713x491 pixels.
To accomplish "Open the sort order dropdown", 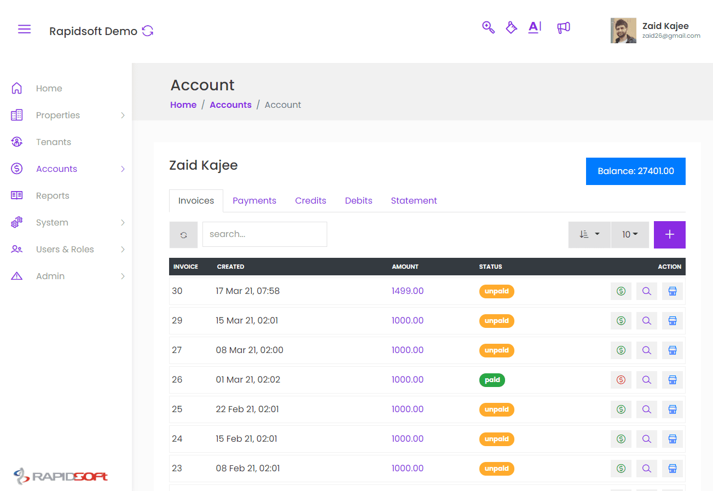I will coord(589,234).
